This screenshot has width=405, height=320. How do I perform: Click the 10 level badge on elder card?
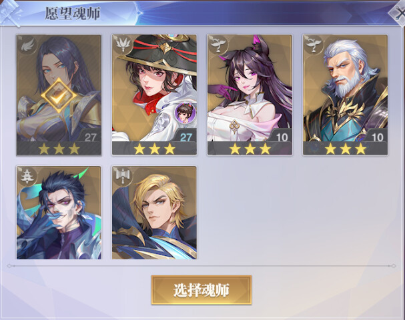[377, 137]
